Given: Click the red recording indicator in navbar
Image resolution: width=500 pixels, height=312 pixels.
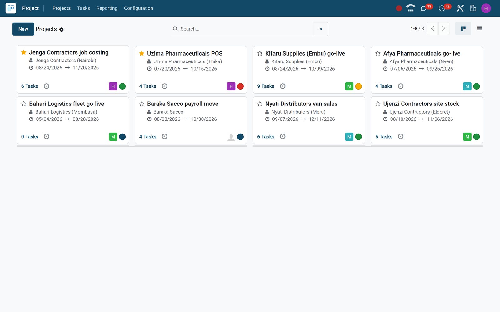Looking at the screenshot, I should (399, 8).
